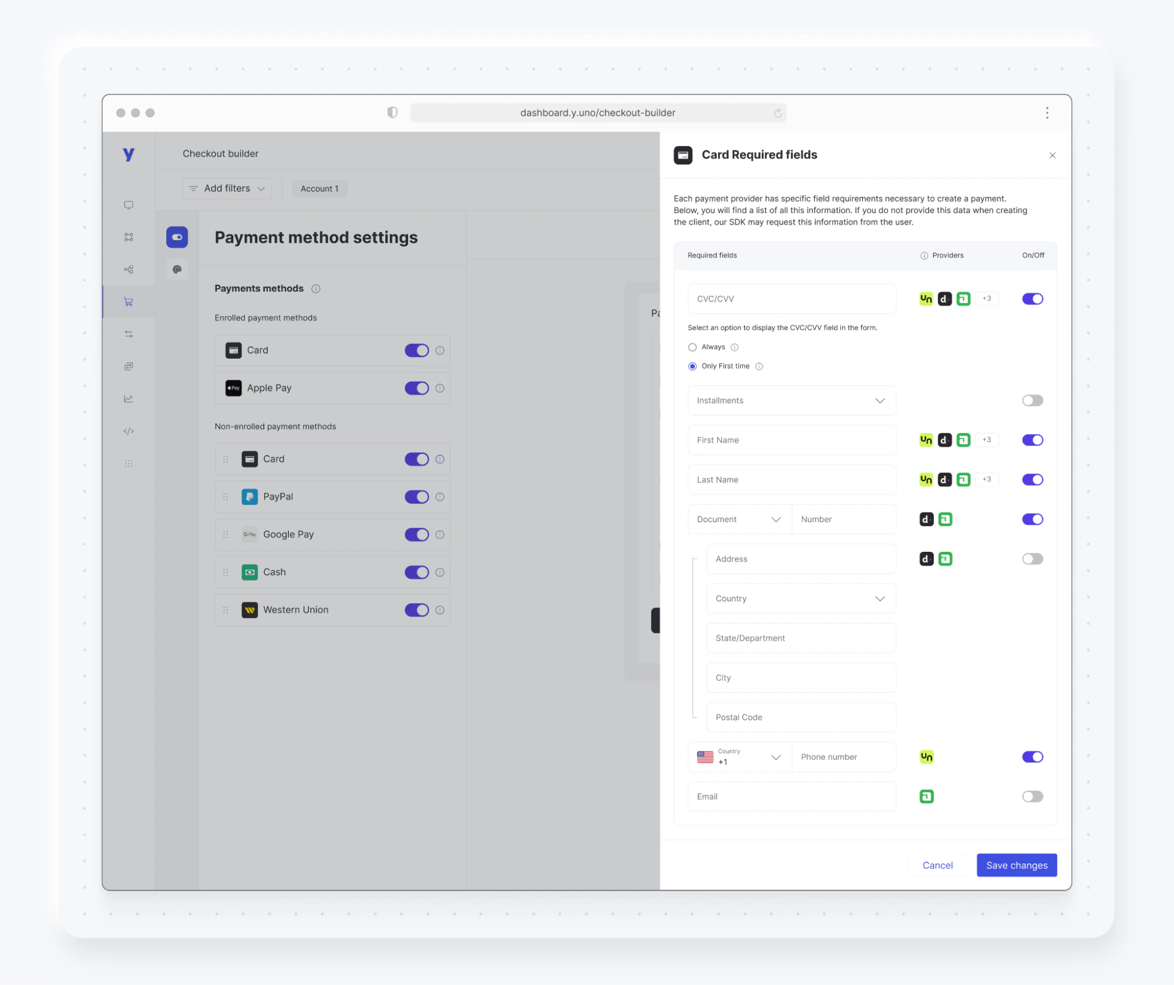Screen dimensions: 1174x985
Task: Open the code brackets sidebar icon
Action: click(x=129, y=431)
